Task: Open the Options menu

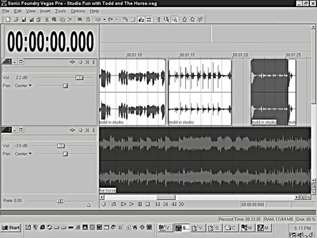Action: [x=77, y=11]
